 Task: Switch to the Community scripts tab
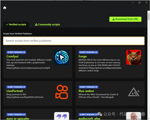(x=48, y=25)
